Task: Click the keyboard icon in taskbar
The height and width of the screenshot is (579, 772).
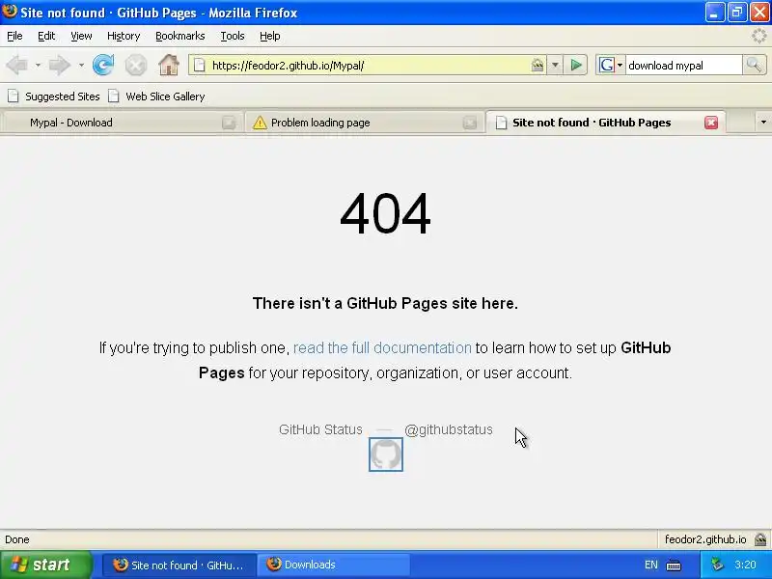Action: (x=673, y=565)
